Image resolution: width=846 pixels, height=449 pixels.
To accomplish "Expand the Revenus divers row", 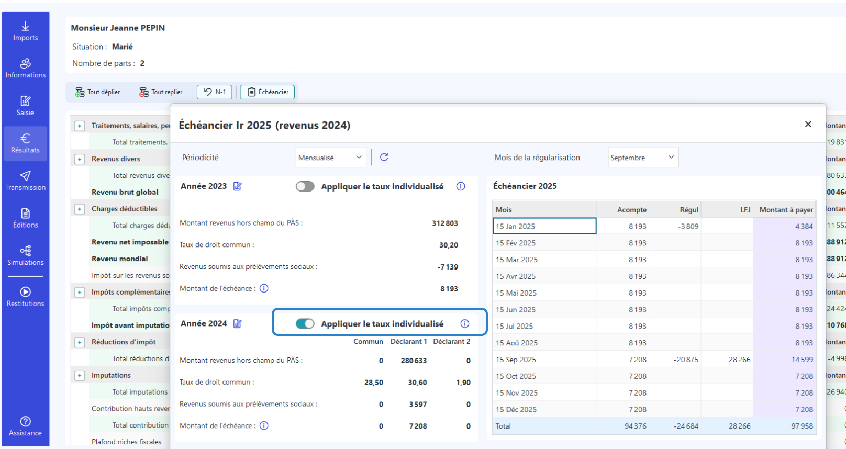I will tap(80, 159).
